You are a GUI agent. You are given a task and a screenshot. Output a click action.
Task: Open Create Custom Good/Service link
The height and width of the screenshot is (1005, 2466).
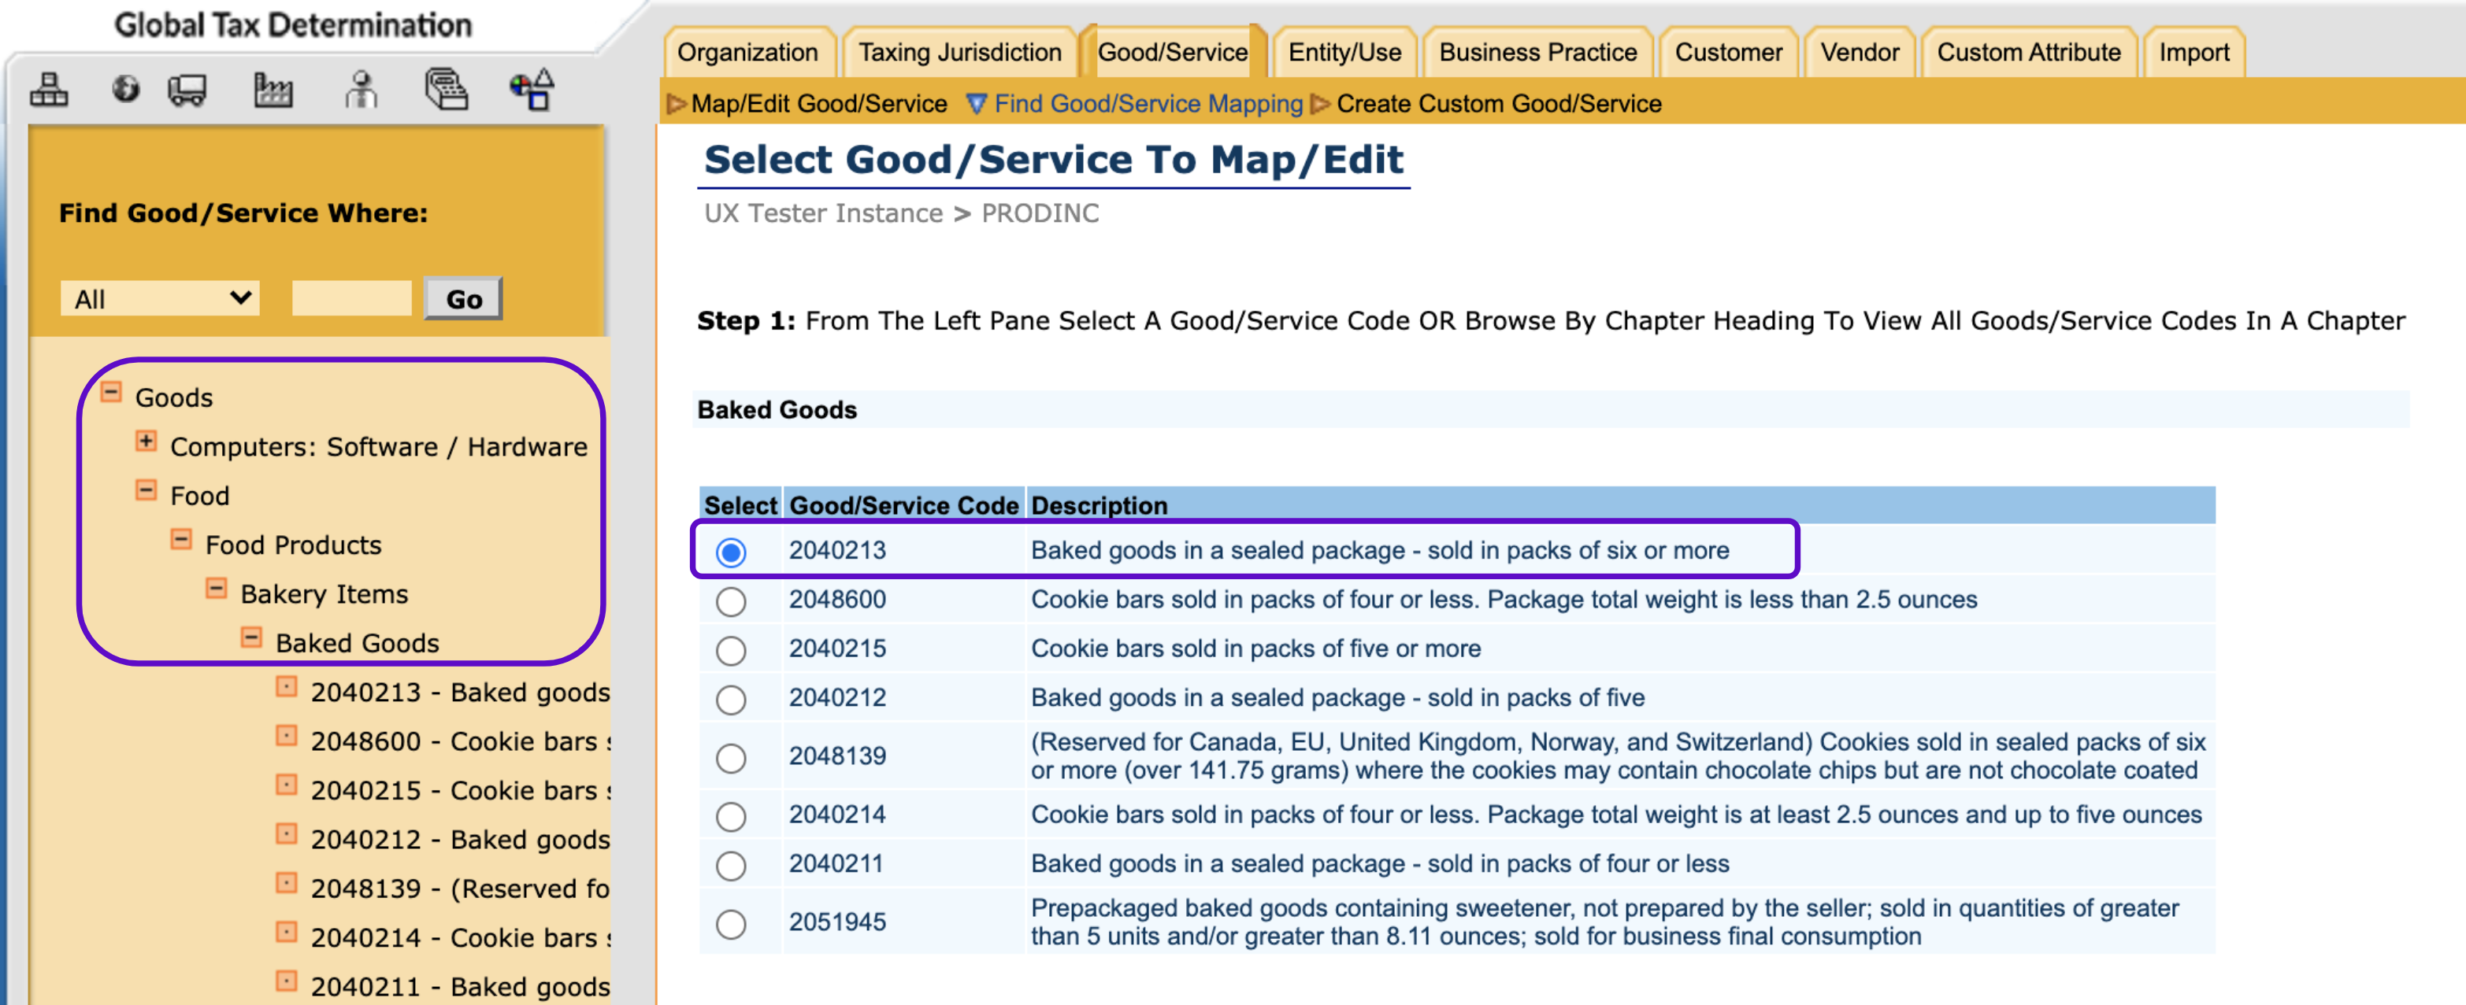(x=1497, y=103)
